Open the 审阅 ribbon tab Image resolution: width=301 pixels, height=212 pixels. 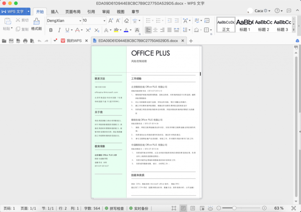click(x=106, y=12)
